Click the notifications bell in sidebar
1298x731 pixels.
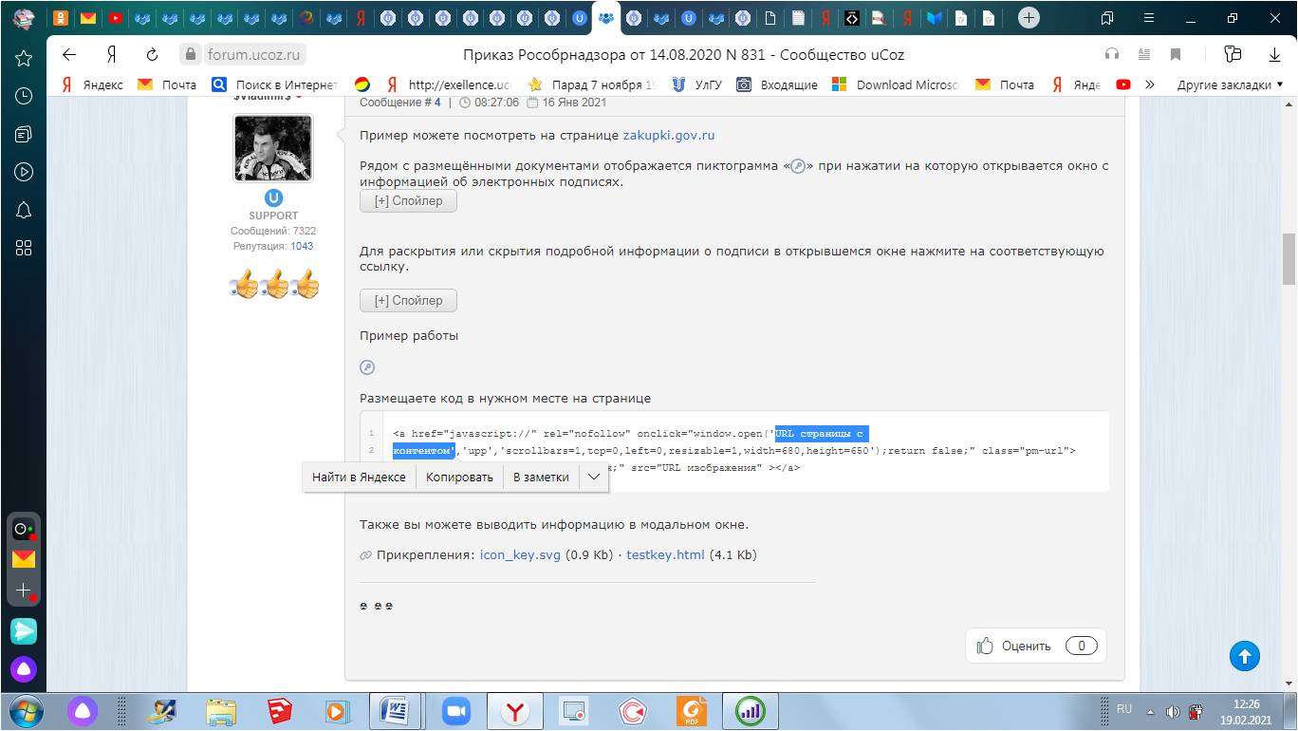(24, 210)
